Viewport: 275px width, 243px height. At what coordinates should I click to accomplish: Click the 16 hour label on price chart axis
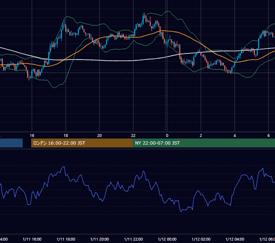point(32,136)
